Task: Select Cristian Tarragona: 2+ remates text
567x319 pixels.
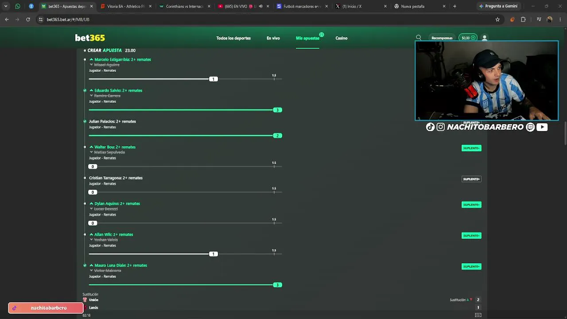Action: pyautogui.click(x=116, y=178)
